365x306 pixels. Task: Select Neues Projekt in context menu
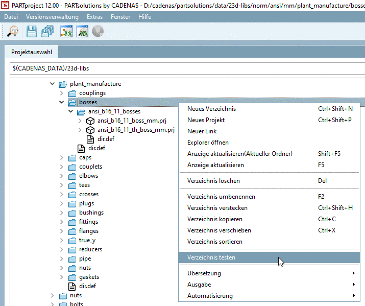(x=206, y=120)
